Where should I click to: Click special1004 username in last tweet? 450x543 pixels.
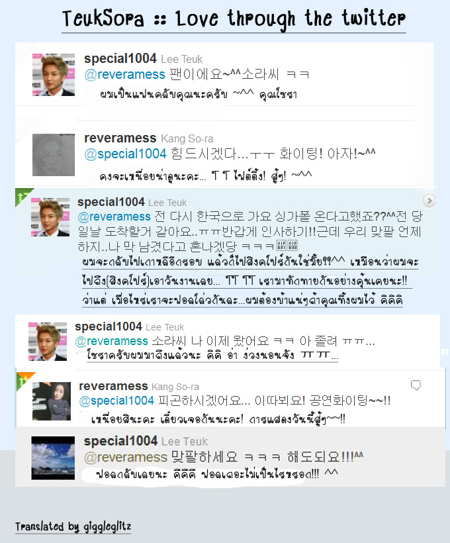[x=120, y=441]
